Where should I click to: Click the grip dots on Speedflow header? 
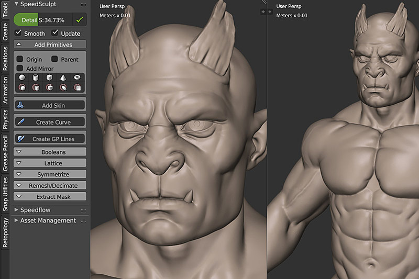83,210
